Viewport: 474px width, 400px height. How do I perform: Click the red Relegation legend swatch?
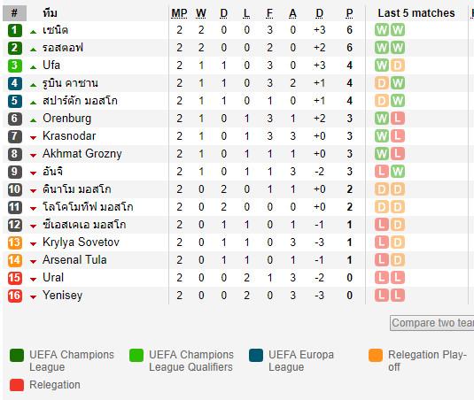coord(17,385)
